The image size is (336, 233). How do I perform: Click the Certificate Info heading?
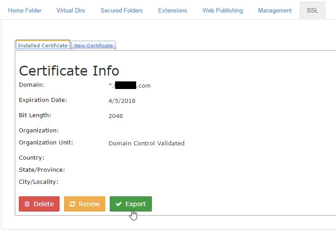tap(69, 71)
